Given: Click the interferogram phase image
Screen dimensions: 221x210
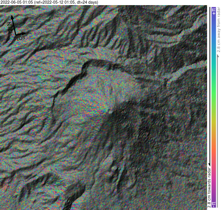Looking at the screenshot, I should point(103,108).
